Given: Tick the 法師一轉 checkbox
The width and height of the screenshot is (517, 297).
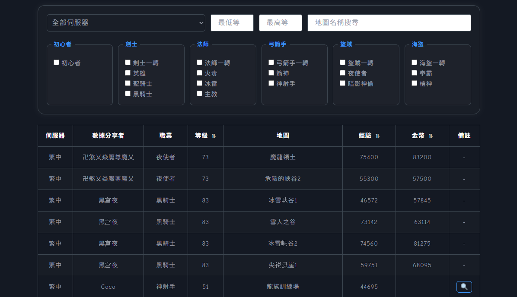Looking at the screenshot, I should point(199,62).
